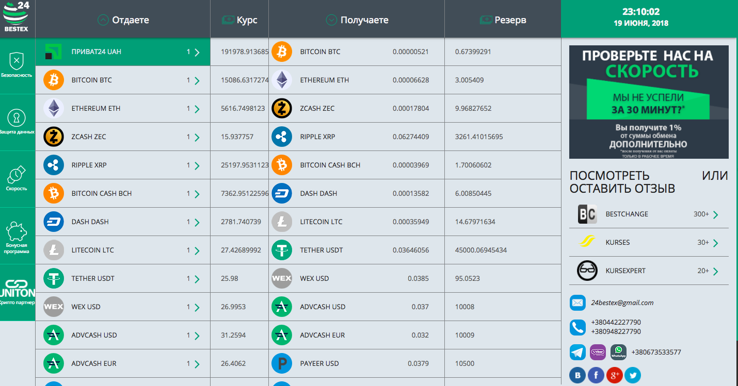The image size is (738, 386).
Task: Select WEX USD icon in Отдаете column
Action: click(54, 307)
